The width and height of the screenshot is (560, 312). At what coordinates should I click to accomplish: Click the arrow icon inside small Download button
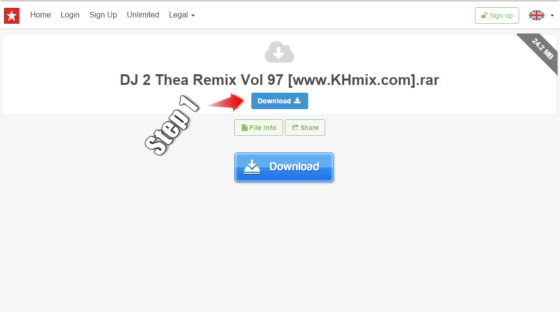tap(297, 101)
